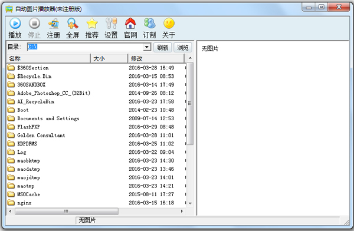Image resolution: width=354 pixels, height=231 pixels.
Task: Open 设置 settings tools icon
Action: pos(111,24)
